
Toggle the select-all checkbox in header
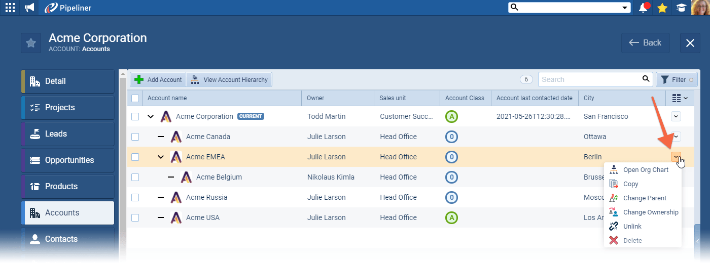(135, 98)
